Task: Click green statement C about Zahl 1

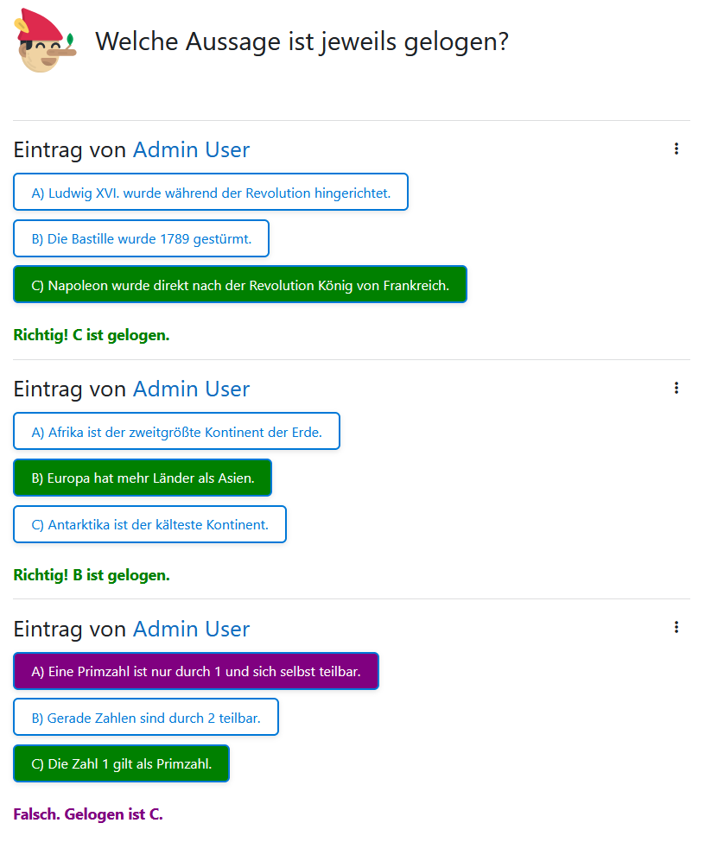Action: pyautogui.click(x=122, y=763)
